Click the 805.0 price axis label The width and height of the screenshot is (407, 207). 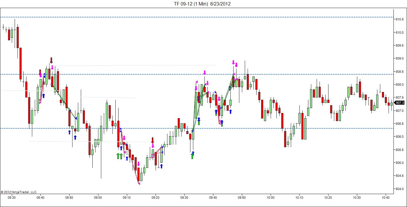pos(400,163)
